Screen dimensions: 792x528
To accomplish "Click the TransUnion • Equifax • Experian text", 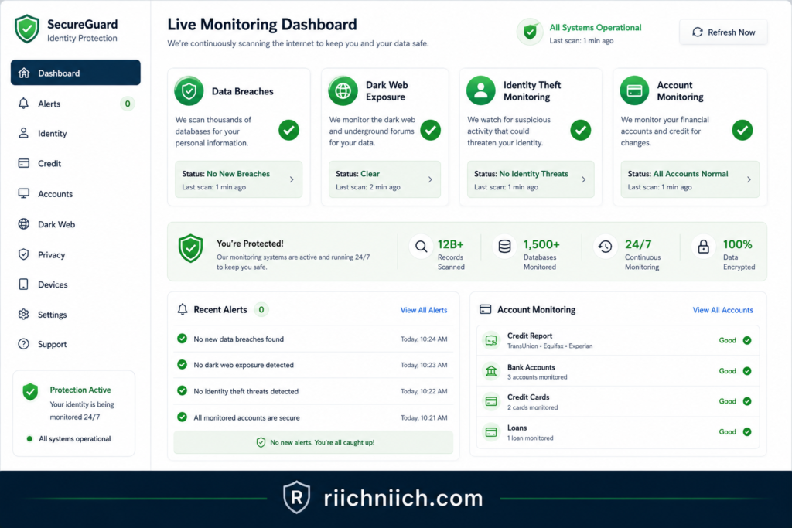I will [550, 346].
